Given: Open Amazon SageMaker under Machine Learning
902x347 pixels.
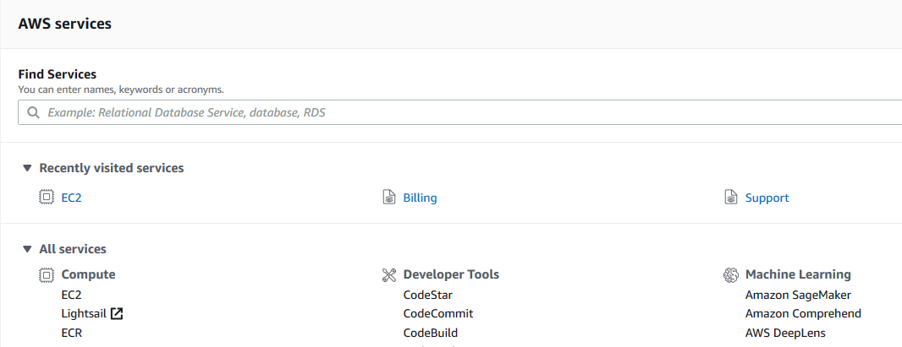Looking at the screenshot, I should 799,295.
